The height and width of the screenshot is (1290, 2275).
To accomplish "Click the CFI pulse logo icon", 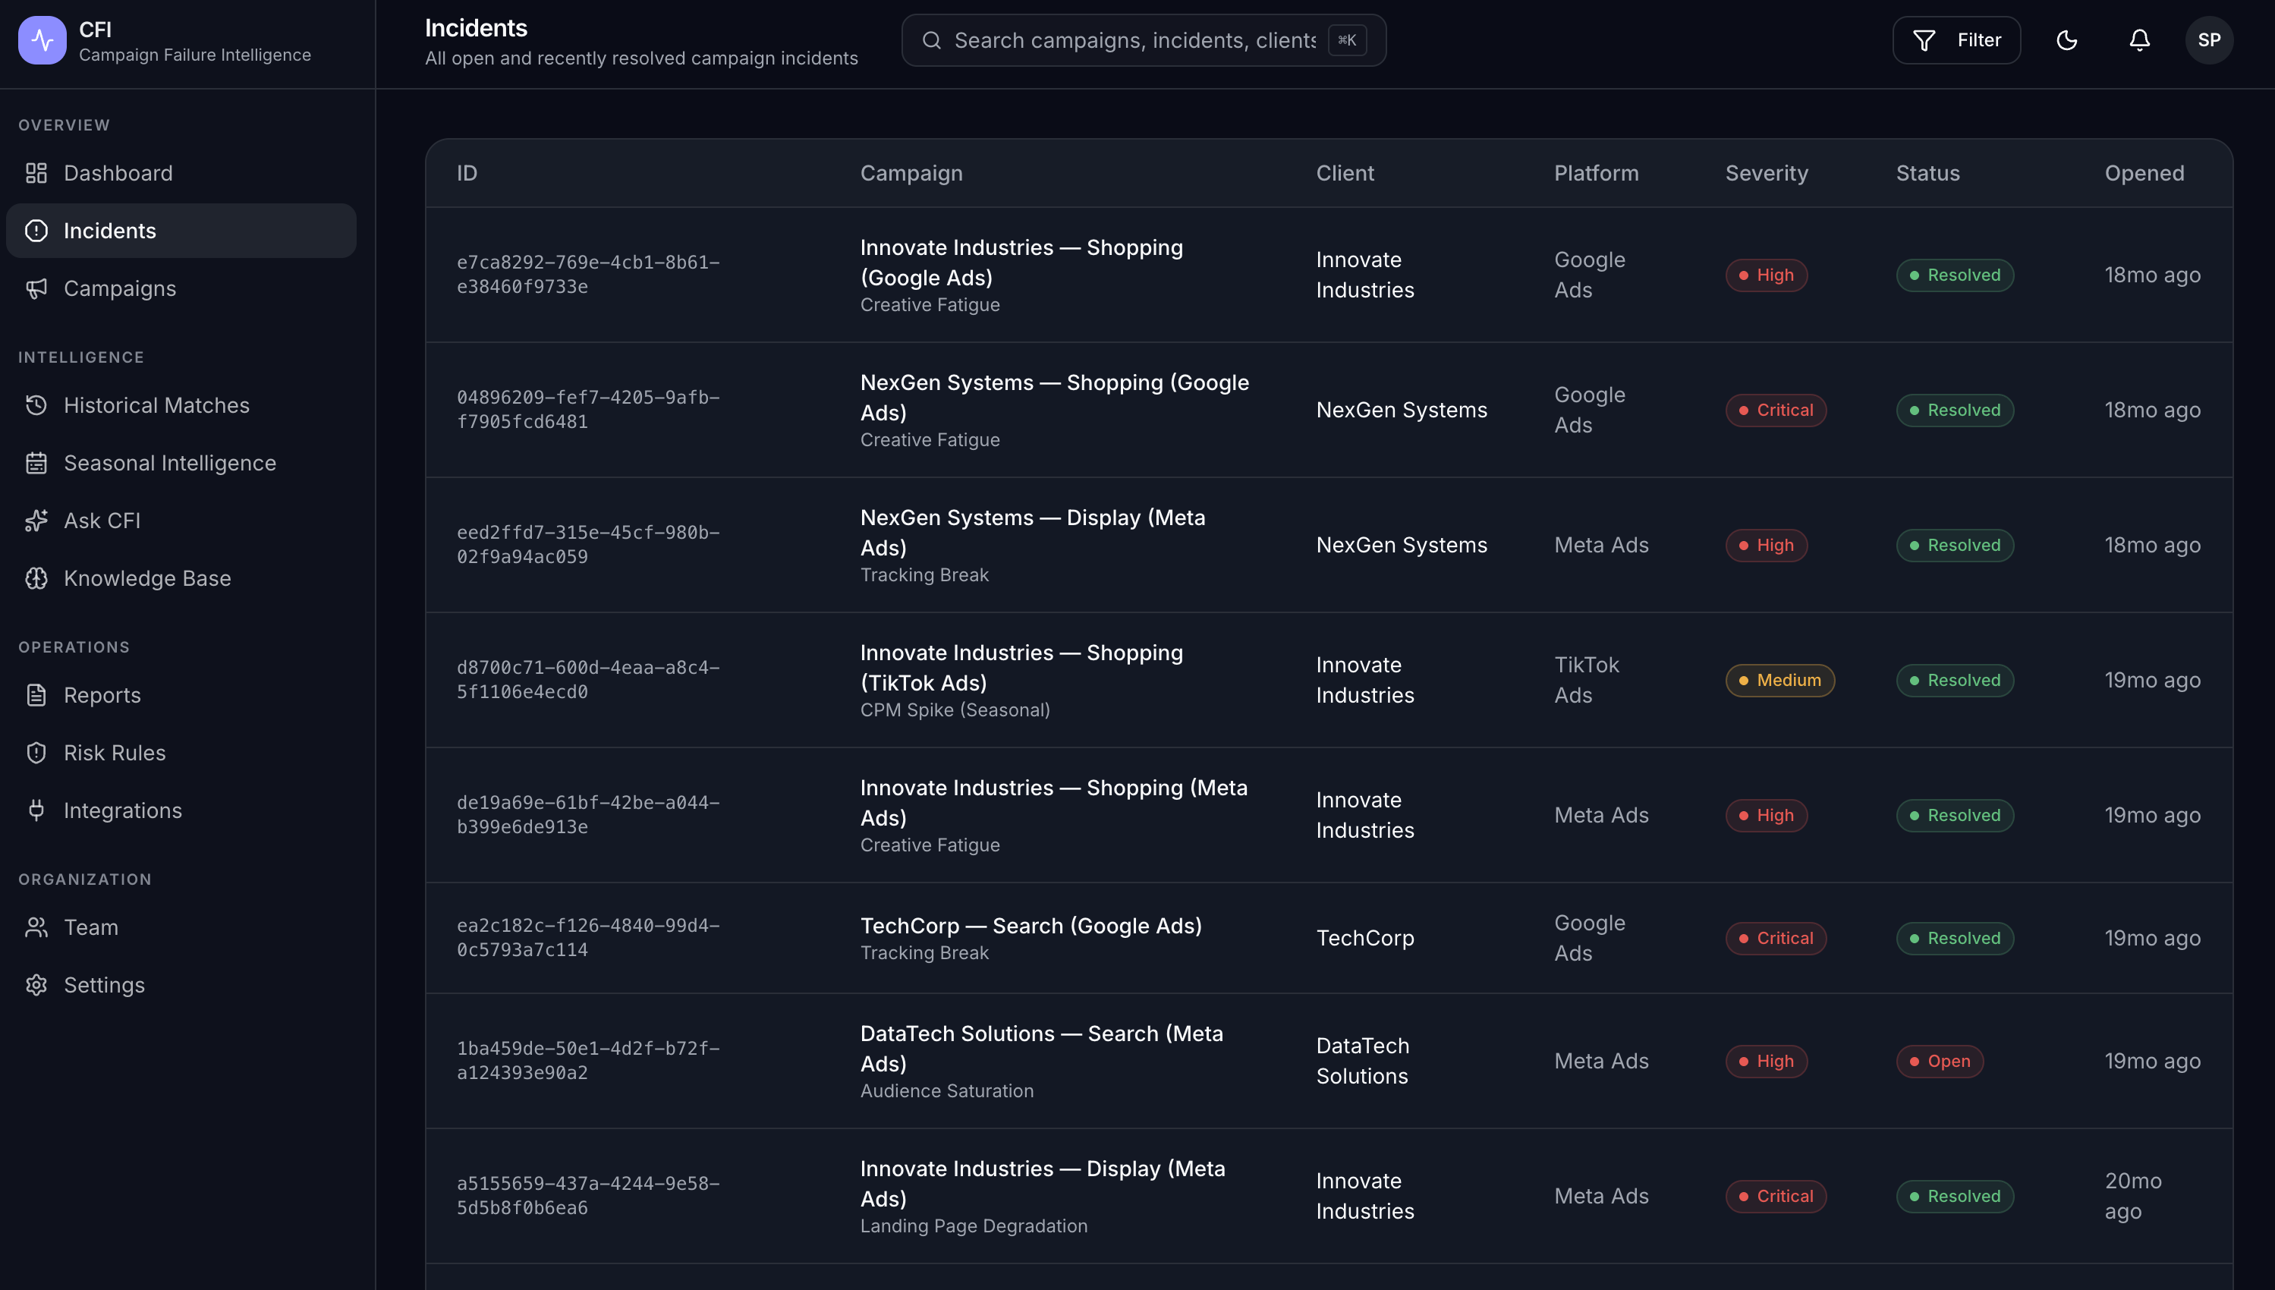I will [42, 40].
